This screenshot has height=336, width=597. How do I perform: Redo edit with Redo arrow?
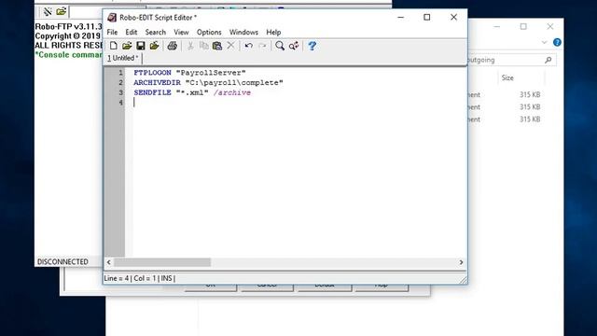(262, 46)
